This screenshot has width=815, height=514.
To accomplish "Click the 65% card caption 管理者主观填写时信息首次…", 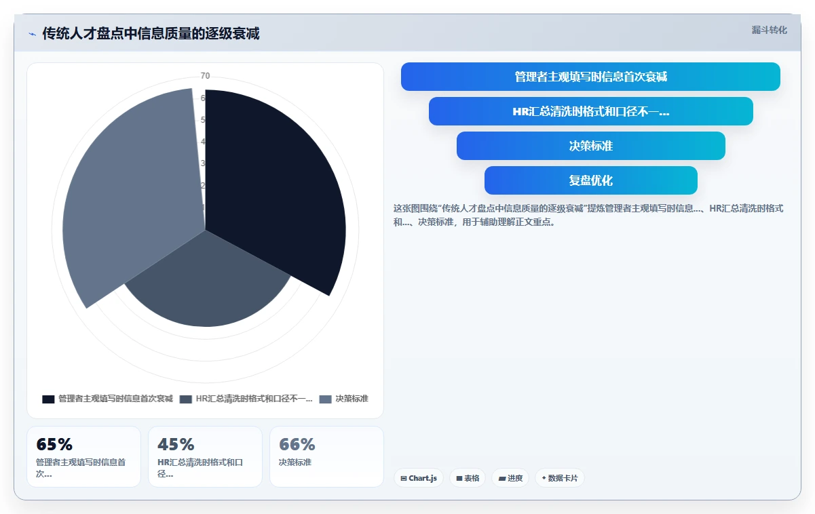I will pos(80,468).
